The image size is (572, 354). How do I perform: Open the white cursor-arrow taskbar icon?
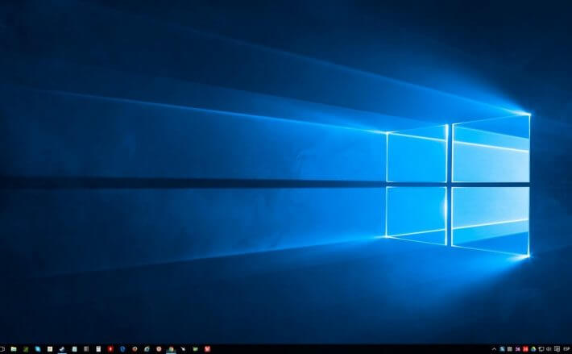[x=183, y=349]
